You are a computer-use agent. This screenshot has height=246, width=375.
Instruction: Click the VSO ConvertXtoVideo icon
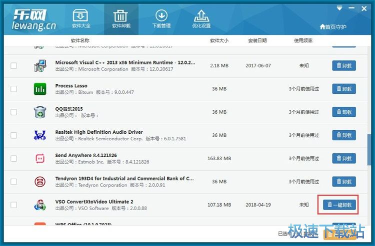tap(39, 205)
